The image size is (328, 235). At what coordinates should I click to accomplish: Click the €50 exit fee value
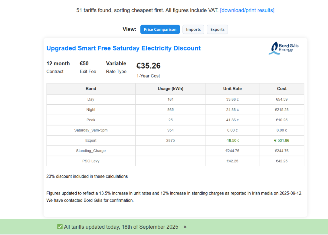click(84, 63)
